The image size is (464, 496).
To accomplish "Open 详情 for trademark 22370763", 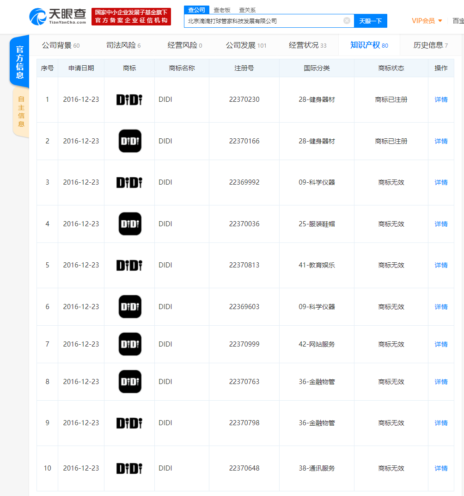I will [x=441, y=382].
